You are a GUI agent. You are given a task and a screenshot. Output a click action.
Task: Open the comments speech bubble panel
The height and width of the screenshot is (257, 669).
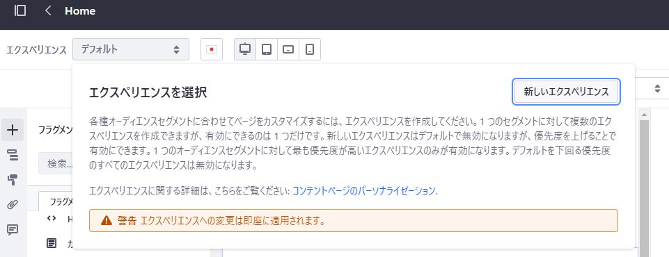(13, 230)
